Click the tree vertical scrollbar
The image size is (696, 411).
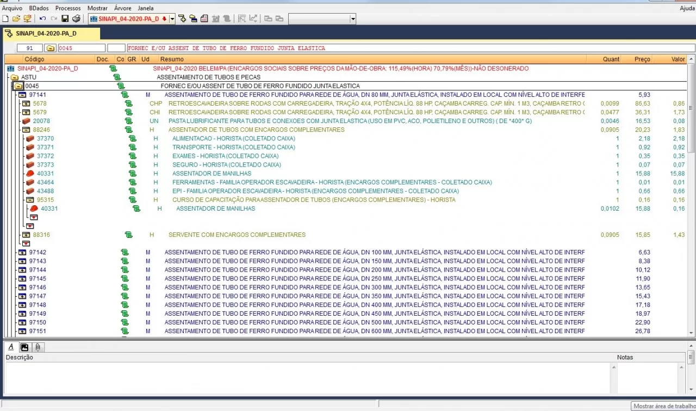(692, 196)
